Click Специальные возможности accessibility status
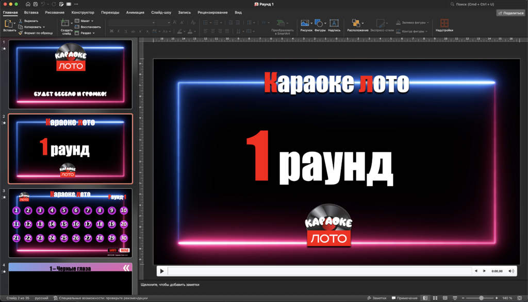The width and height of the screenshot is (528, 302). [101, 298]
